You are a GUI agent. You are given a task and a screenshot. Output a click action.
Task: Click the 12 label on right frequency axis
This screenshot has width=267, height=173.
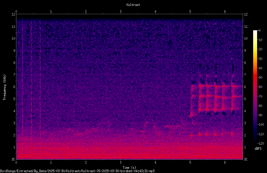click(x=246, y=14)
